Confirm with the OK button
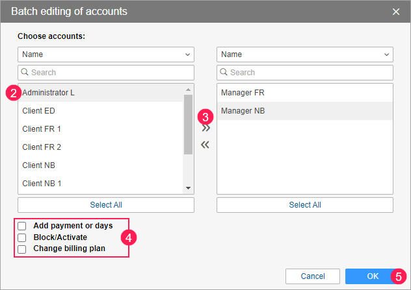The image size is (411, 290). [x=372, y=276]
